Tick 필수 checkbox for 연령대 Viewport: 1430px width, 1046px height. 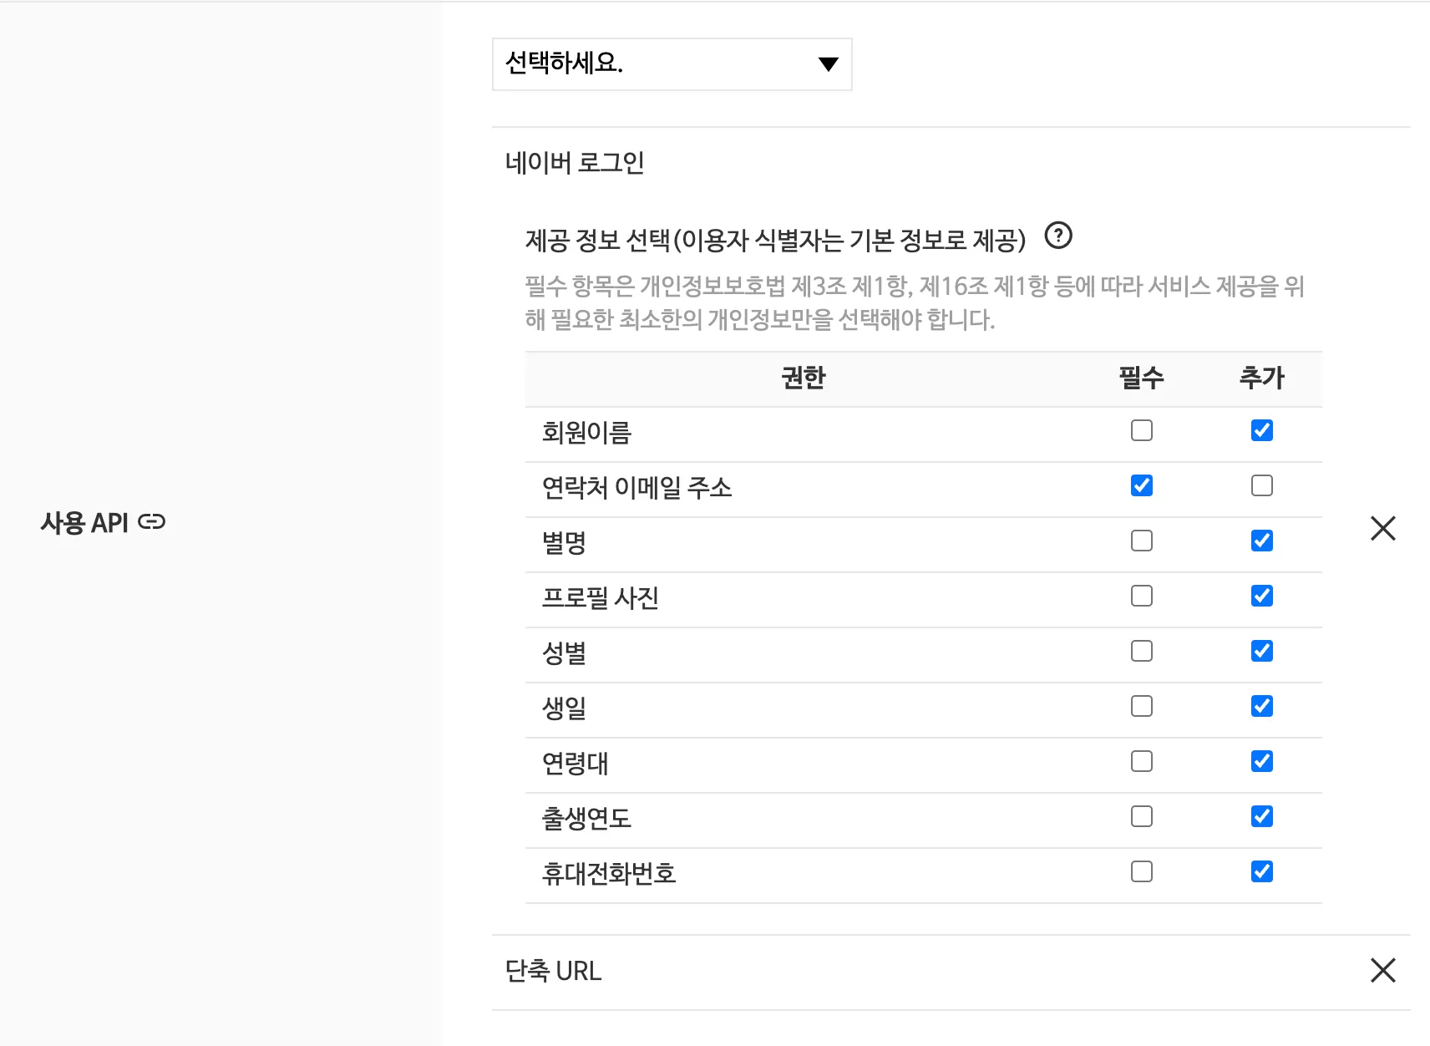click(1141, 761)
